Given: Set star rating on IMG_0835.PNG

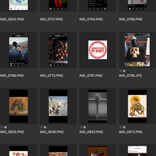Looking at the screenshot, I should click(5, 127).
